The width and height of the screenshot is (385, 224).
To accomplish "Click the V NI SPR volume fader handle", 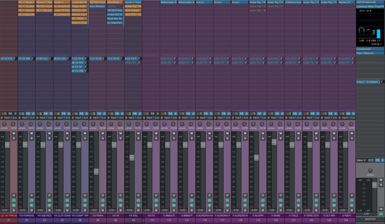I will coord(256,158).
